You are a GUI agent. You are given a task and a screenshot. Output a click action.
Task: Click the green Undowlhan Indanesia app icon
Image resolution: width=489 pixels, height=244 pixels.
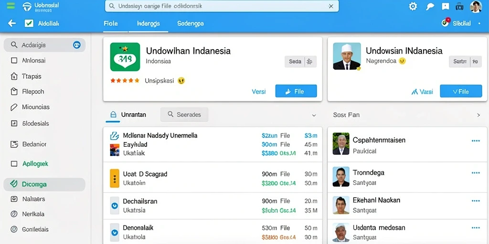click(x=125, y=57)
